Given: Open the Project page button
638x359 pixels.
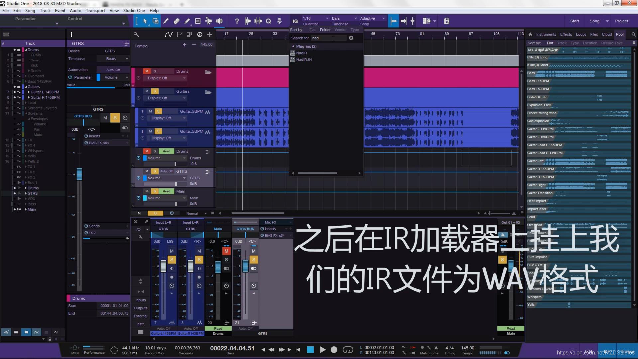Looking at the screenshot, I should tap(621, 21).
